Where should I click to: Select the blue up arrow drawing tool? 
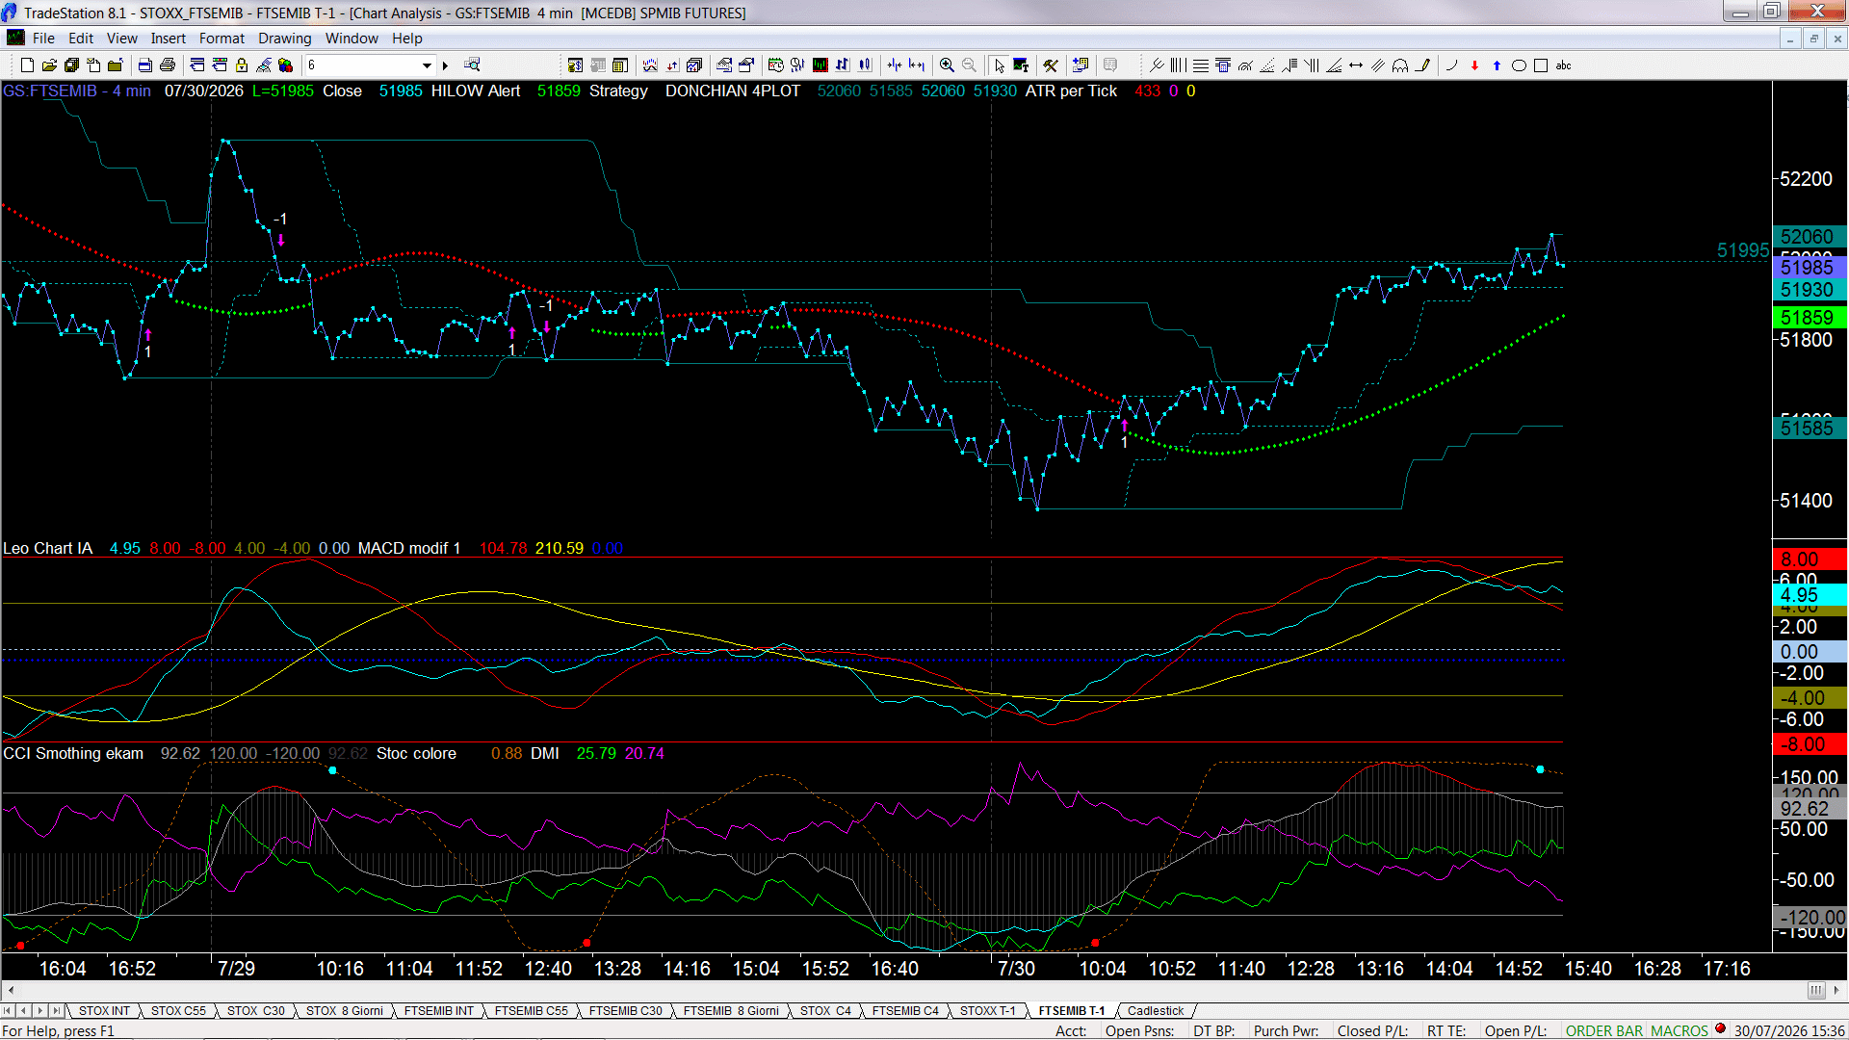1497,65
